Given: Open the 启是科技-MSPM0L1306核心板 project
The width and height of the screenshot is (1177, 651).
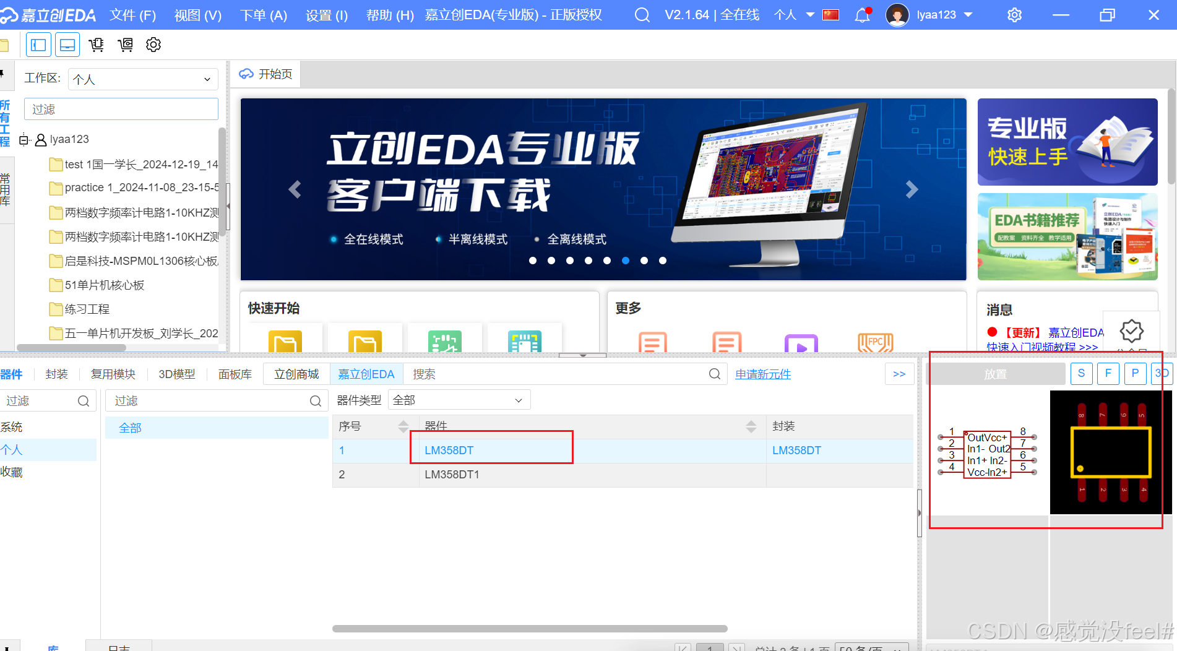Looking at the screenshot, I should point(134,261).
